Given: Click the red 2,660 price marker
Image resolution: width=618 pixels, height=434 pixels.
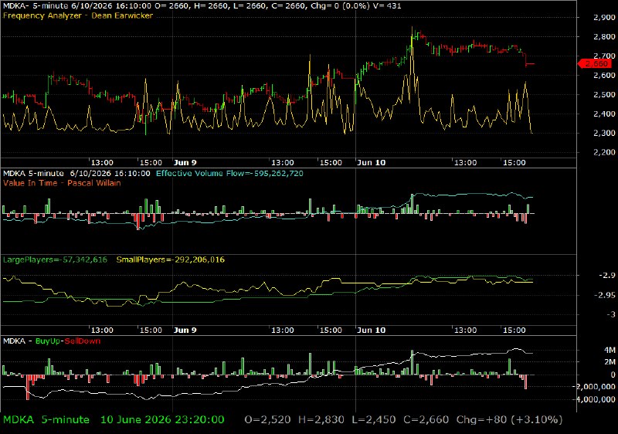Looking at the screenshot, I should click(595, 64).
